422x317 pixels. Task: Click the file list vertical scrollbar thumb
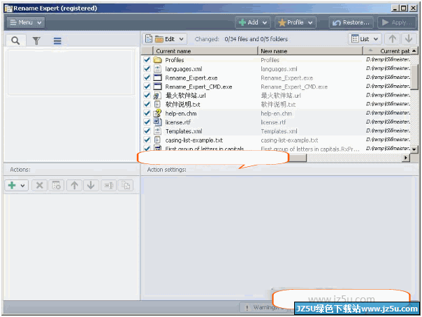414,77
